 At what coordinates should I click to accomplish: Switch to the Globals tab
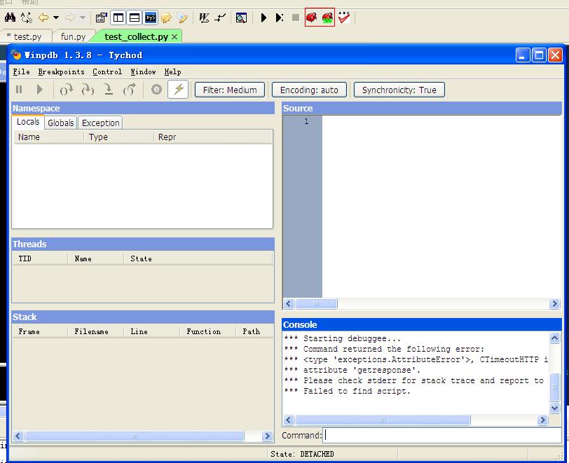click(x=61, y=123)
